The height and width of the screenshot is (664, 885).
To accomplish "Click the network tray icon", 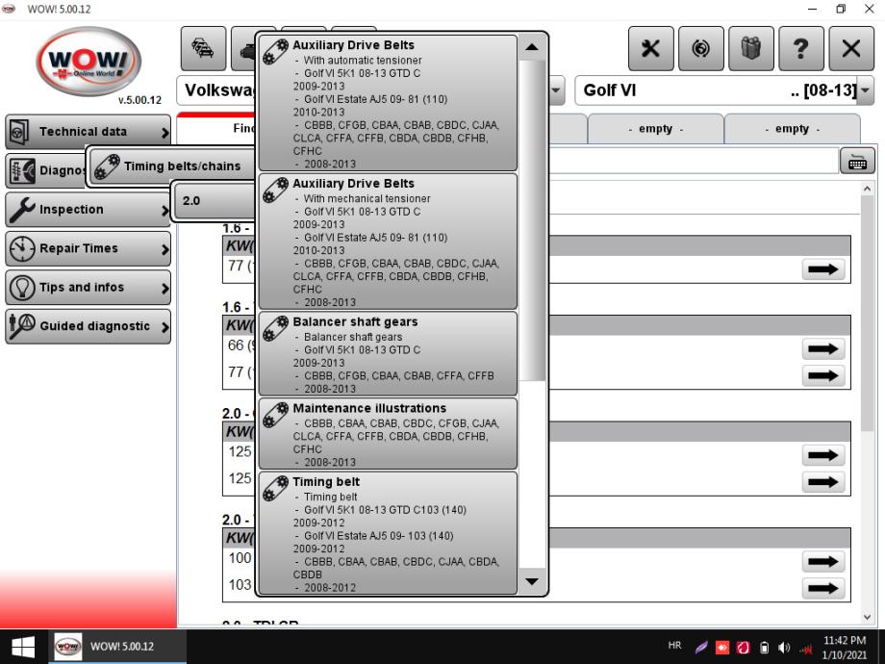I will tap(807, 649).
